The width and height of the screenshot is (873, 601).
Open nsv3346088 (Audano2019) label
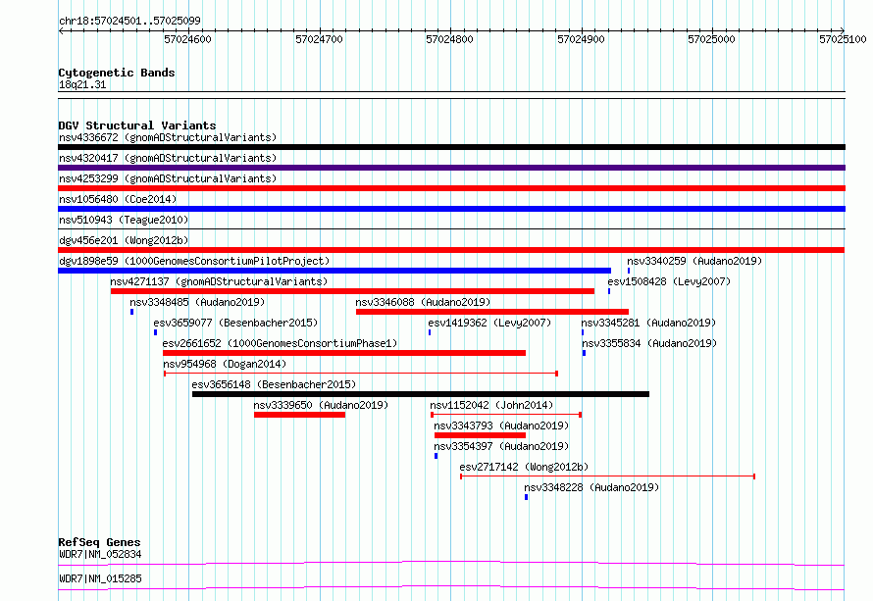(423, 302)
